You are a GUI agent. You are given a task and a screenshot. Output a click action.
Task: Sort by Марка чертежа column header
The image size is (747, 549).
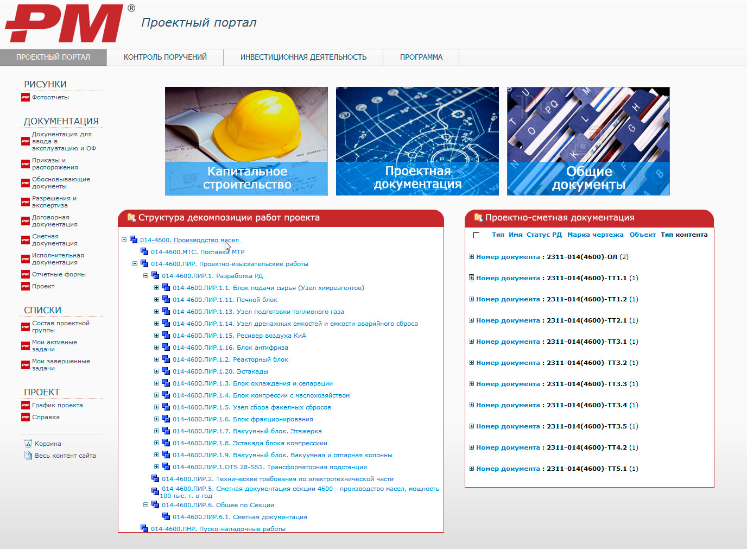(595, 235)
